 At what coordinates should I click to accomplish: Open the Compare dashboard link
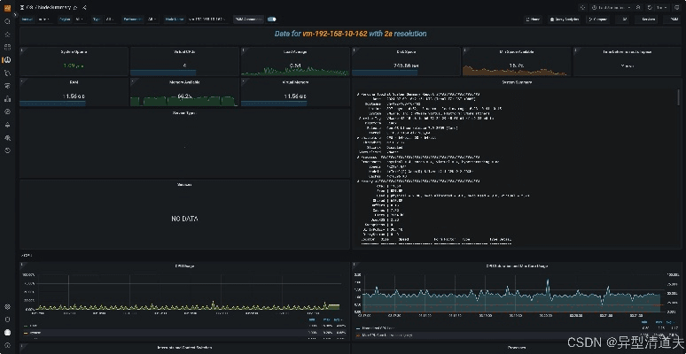(x=597, y=18)
